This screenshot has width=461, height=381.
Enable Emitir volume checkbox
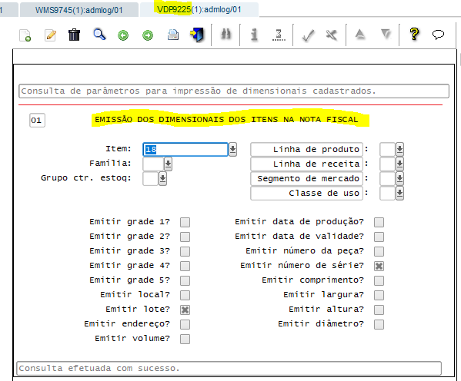tap(185, 339)
